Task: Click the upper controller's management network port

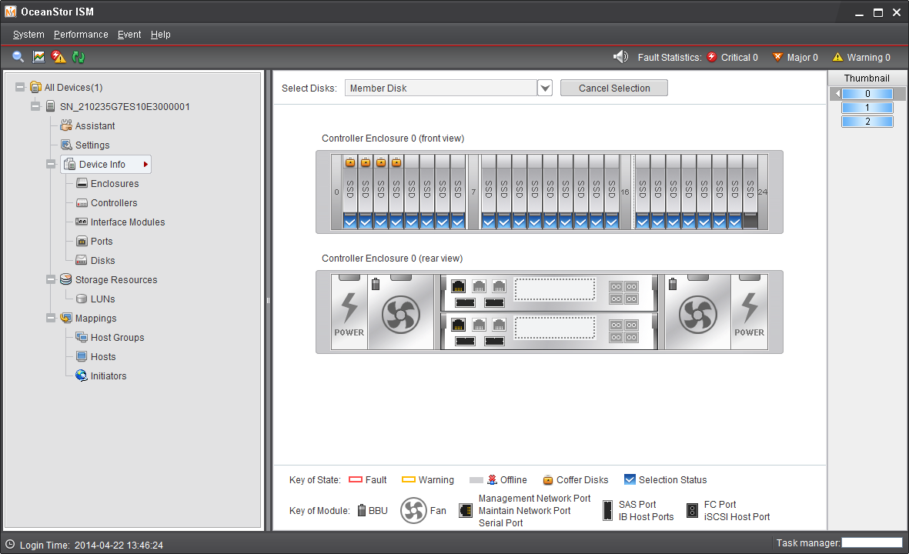Action: click(x=458, y=286)
